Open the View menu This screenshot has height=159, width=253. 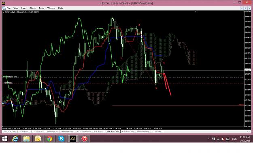point(16,8)
